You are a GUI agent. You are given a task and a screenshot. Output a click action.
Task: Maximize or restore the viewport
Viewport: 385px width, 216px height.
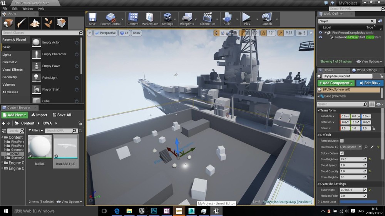(311, 33)
